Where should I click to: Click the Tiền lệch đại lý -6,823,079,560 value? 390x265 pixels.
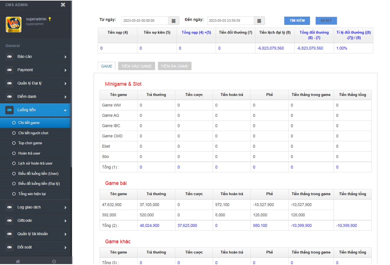(x=271, y=48)
